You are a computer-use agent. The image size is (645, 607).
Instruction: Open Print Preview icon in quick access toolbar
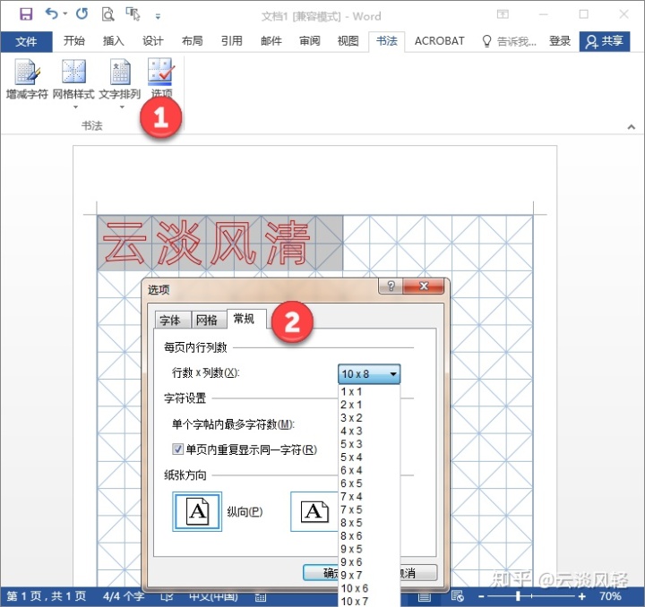107,14
